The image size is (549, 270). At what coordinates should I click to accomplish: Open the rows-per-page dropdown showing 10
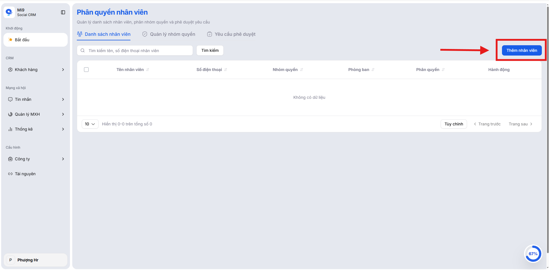pos(90,124)
